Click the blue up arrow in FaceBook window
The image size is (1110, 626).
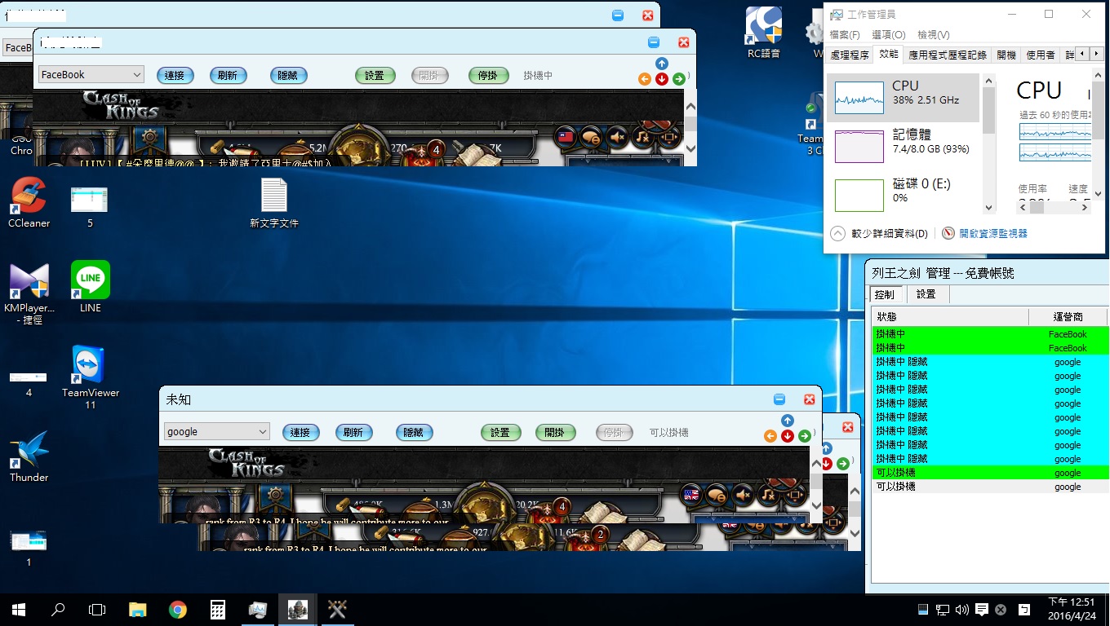[662, 64]
